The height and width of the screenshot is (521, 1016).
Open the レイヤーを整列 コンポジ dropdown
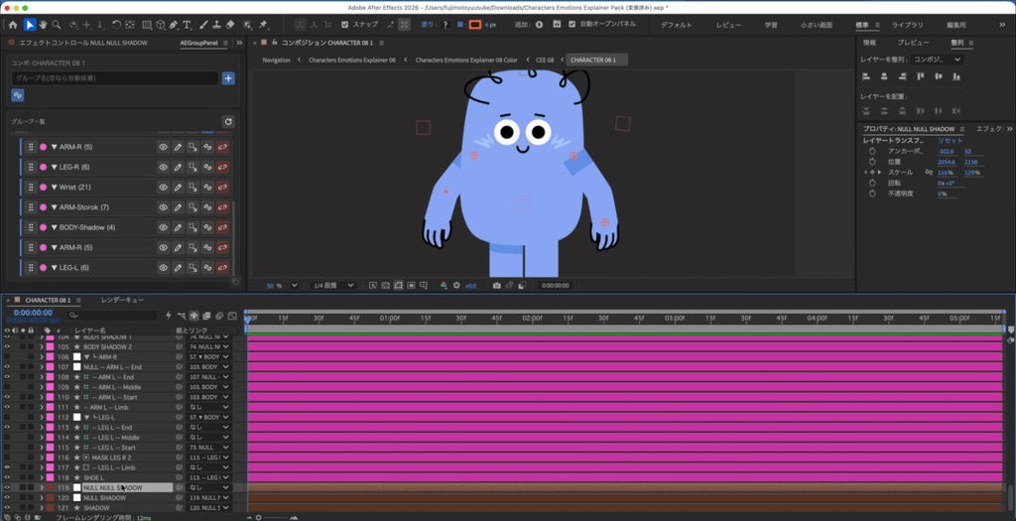[x=937, y=60]
